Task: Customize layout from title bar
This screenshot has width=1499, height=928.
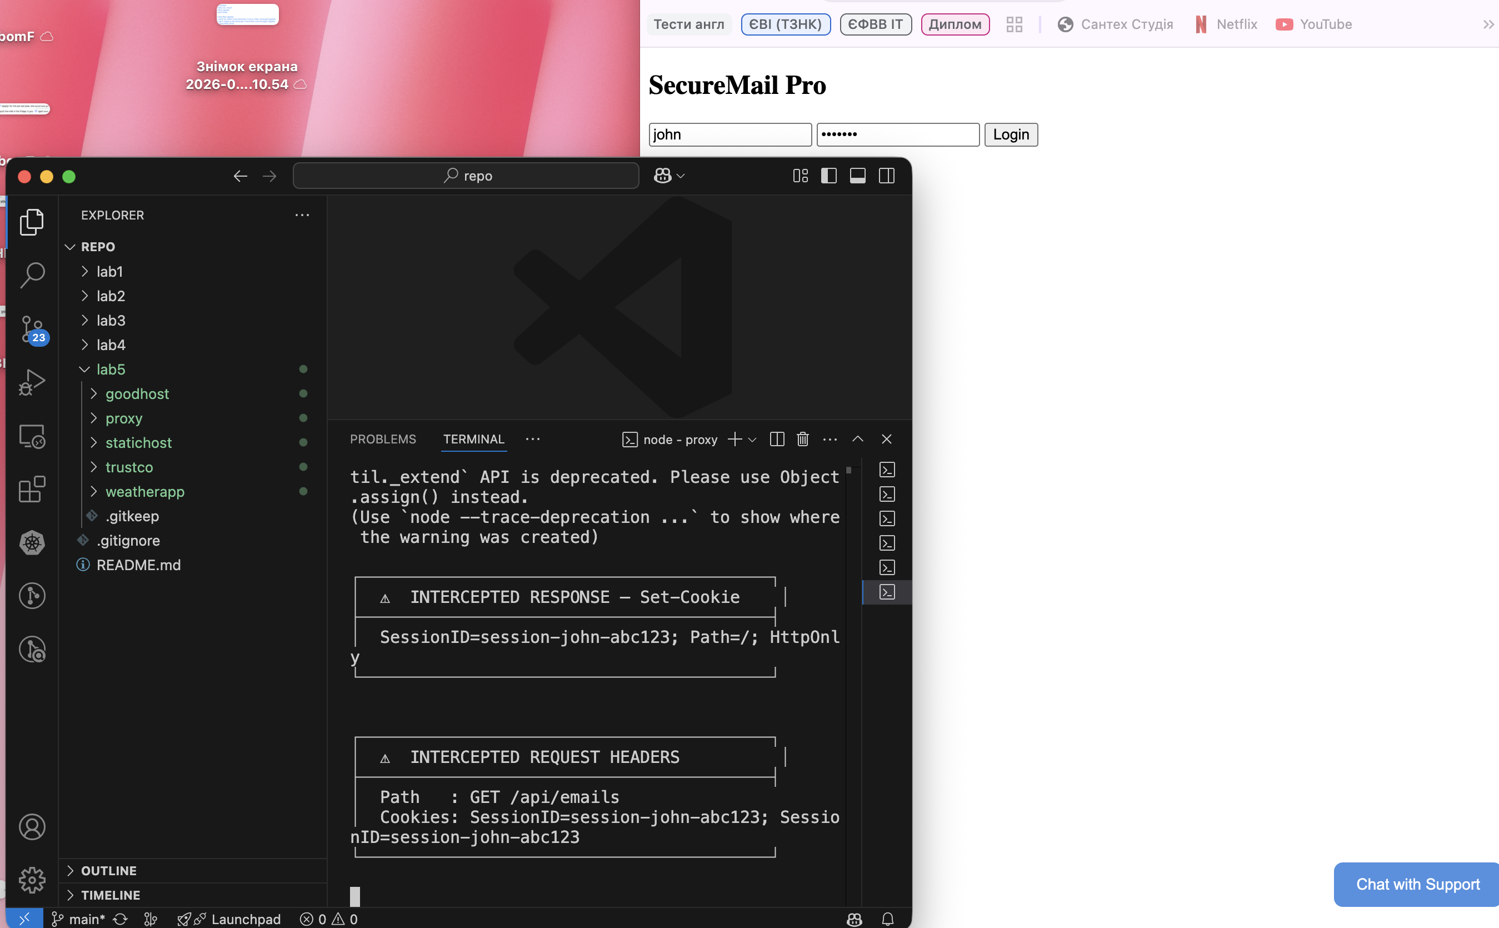Action: coord(800,176)
